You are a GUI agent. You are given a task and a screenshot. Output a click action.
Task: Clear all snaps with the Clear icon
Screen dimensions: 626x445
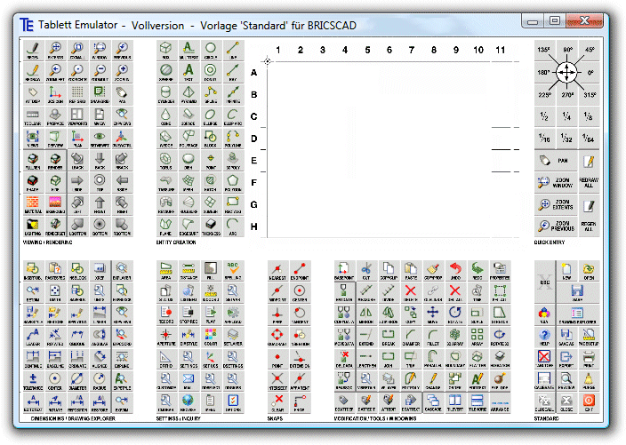(277, 402)
